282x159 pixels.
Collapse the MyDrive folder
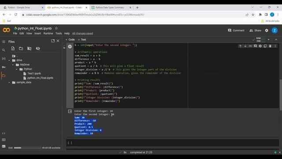coord(13,65)
